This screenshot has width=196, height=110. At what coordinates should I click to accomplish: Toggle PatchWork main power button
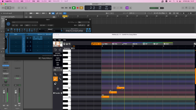tap(8, 30)
